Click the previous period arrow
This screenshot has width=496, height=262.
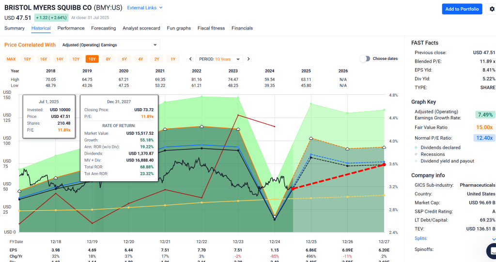191,59
